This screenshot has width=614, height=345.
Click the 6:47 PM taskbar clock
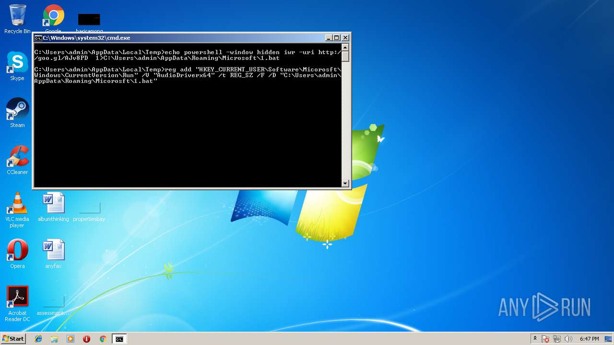pos(589,339)
